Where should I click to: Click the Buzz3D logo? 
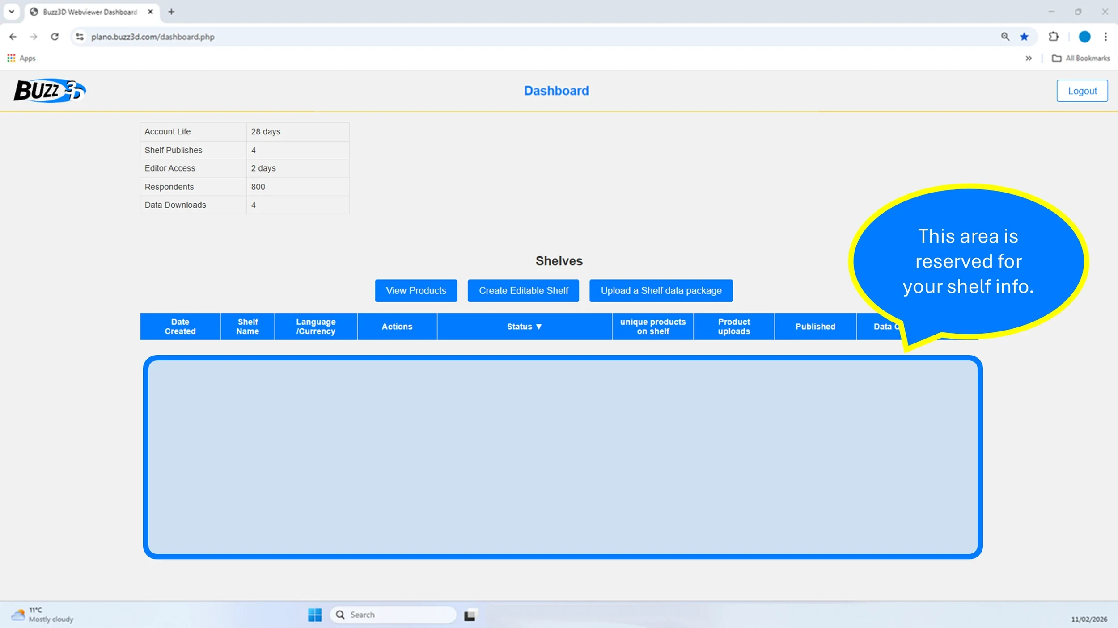[x=49, y=91]
